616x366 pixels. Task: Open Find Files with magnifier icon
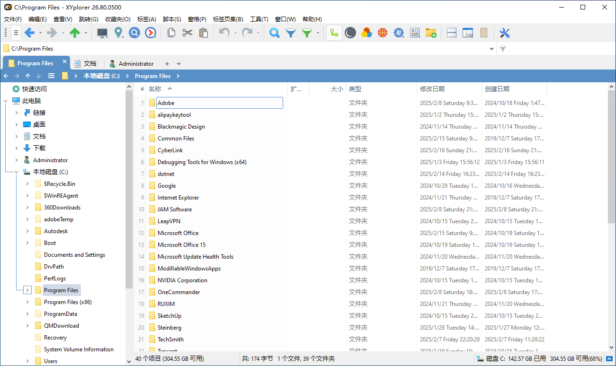(x=274, y=33)
